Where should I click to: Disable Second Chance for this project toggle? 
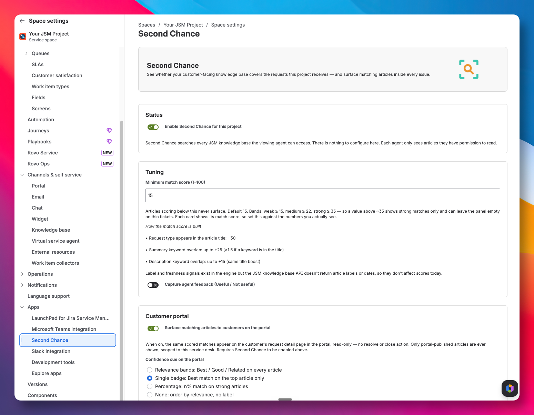(153, 127)
